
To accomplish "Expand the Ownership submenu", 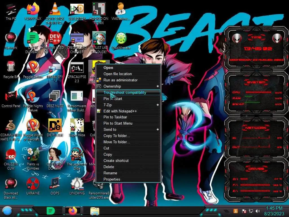I will (x=128, y=86).
